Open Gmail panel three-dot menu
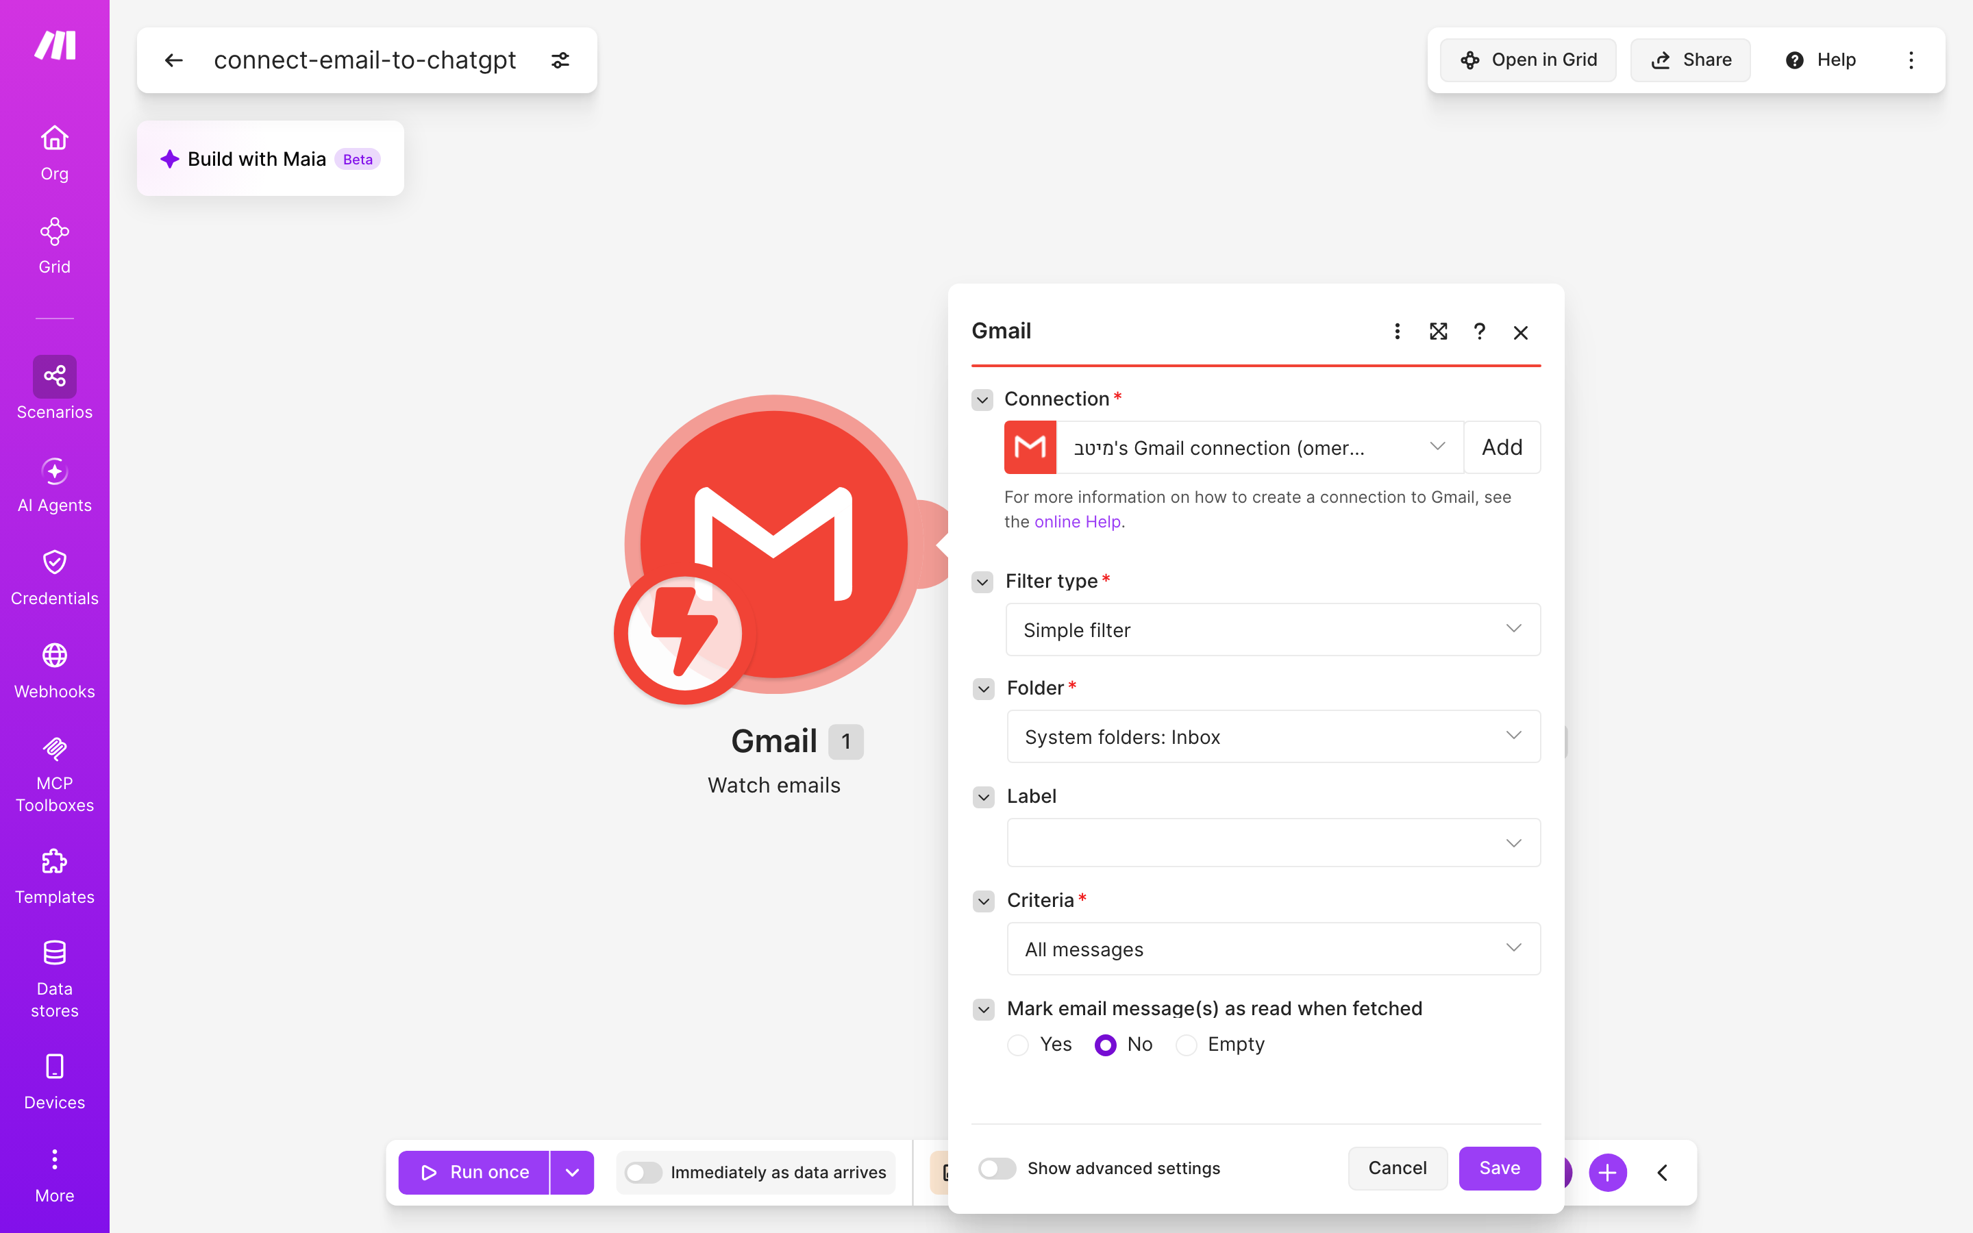This screenshot has width=1973, height=1233. point(1398,331)
